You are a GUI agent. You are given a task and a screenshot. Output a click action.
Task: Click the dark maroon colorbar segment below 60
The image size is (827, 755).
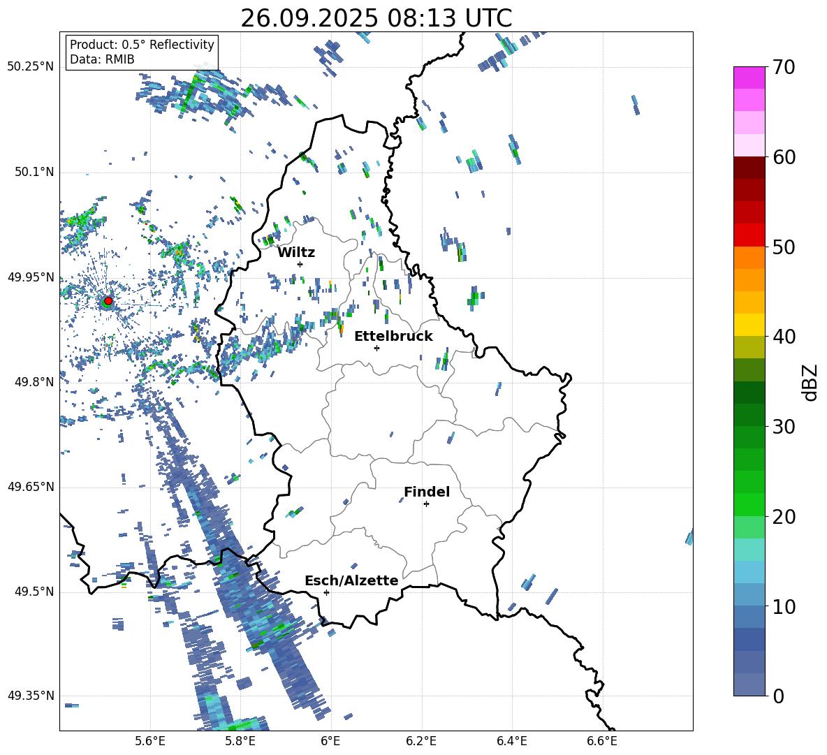click(x=749, y=168)
